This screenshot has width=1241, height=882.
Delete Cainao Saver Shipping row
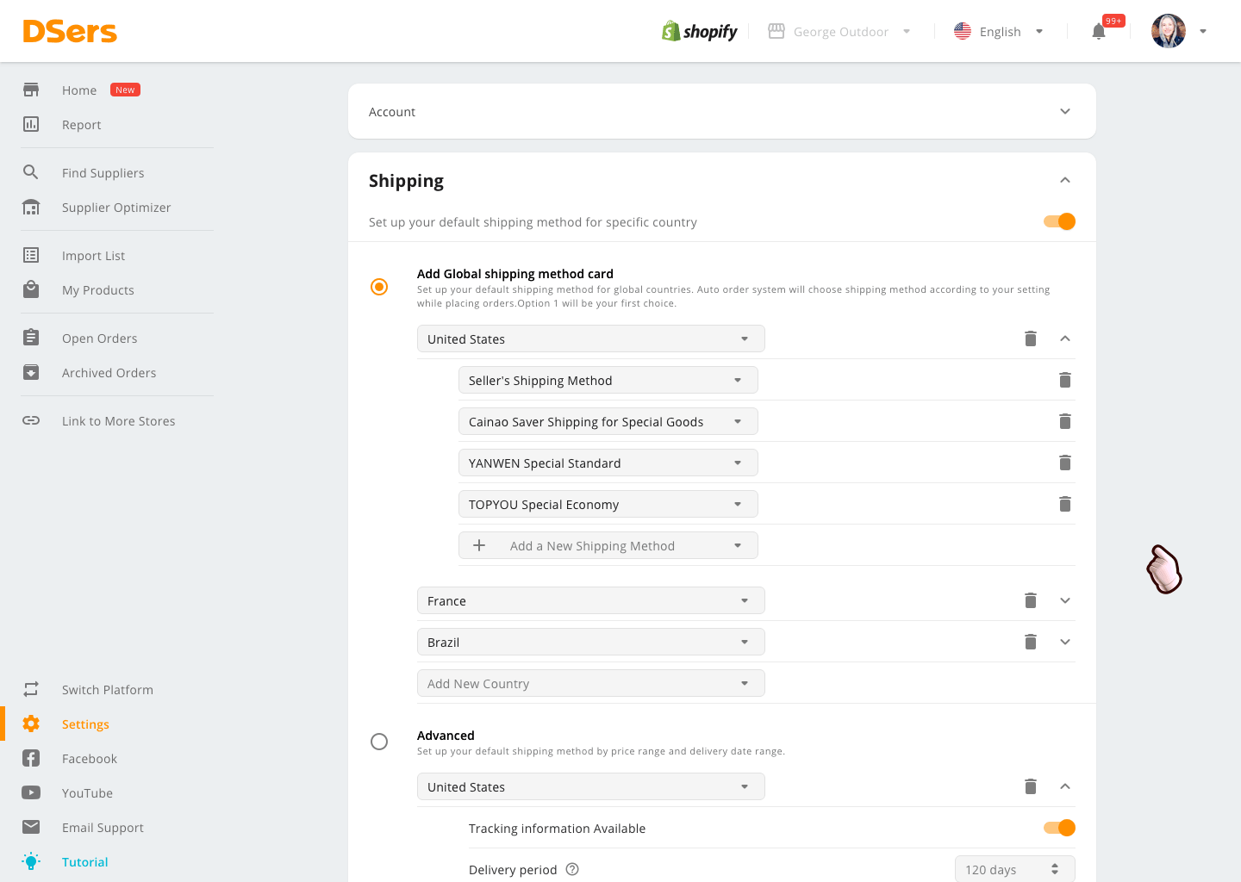pos(1065,421)
